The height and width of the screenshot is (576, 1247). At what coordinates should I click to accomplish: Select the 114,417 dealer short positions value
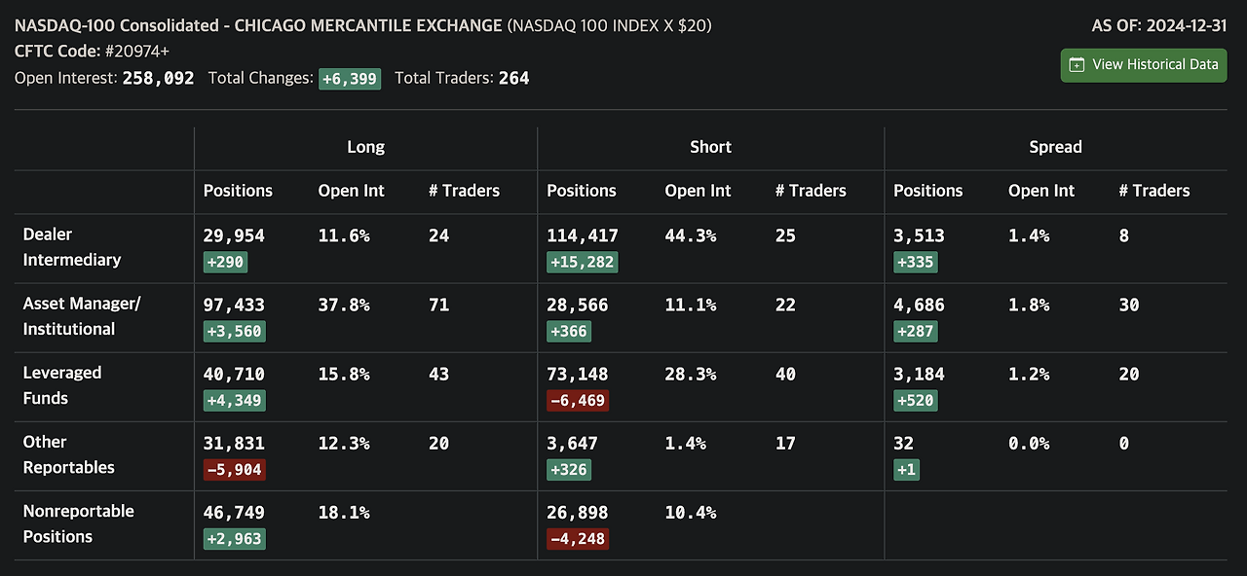click(583, 235)
